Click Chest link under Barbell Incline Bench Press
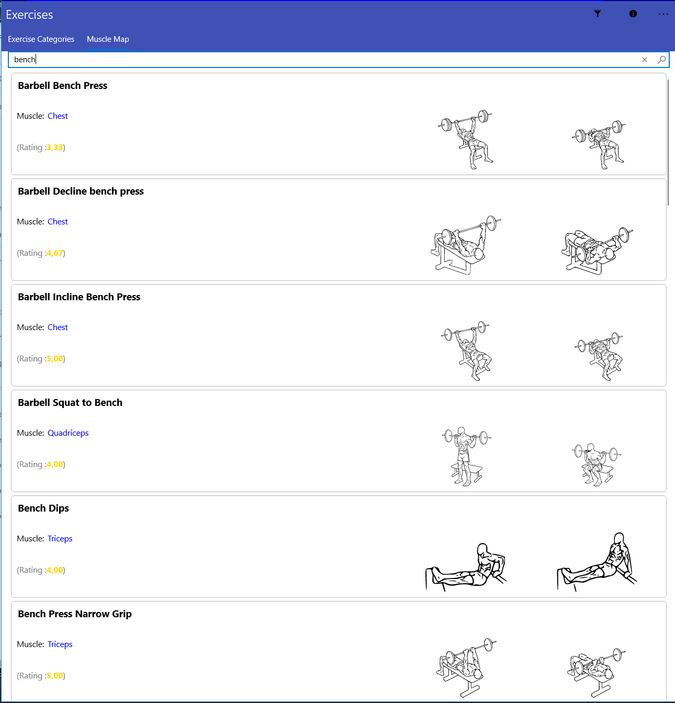675x703 pixels. point(58,327)
